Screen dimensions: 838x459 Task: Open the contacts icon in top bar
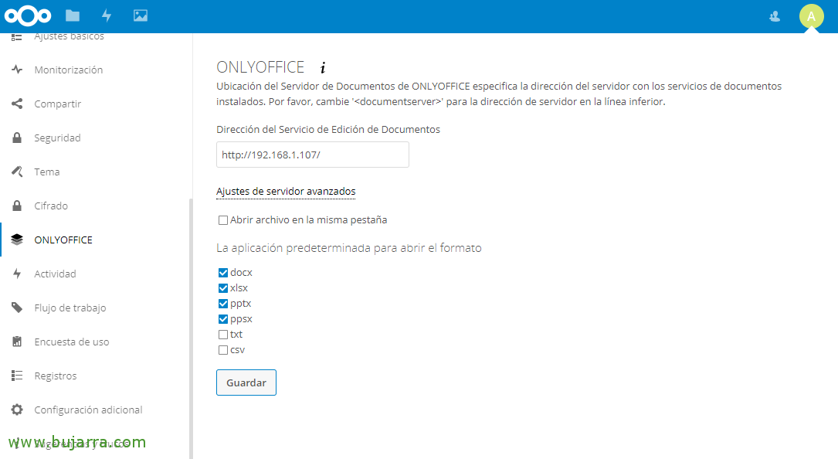775,16
